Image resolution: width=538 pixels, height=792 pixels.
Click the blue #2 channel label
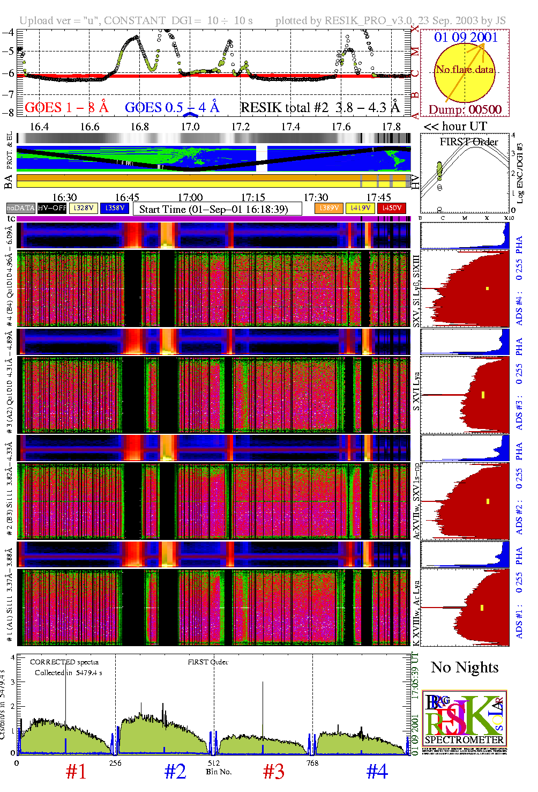click(x=175, y=772)
